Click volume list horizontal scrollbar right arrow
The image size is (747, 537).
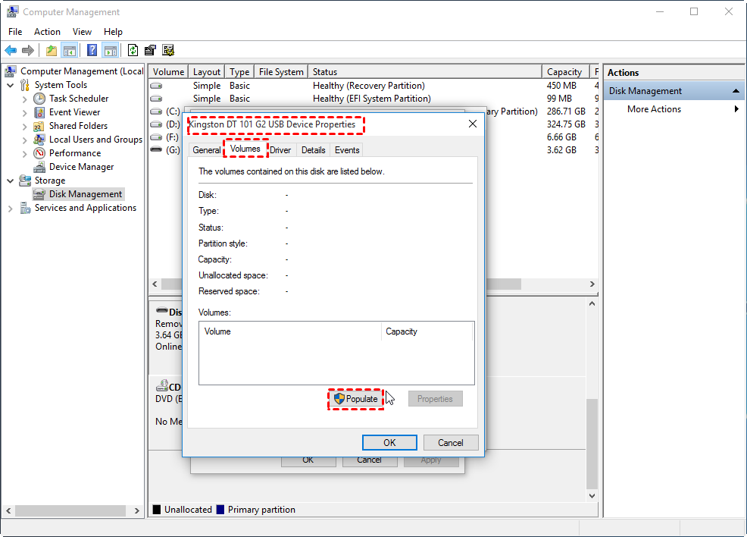coord(592,284)
